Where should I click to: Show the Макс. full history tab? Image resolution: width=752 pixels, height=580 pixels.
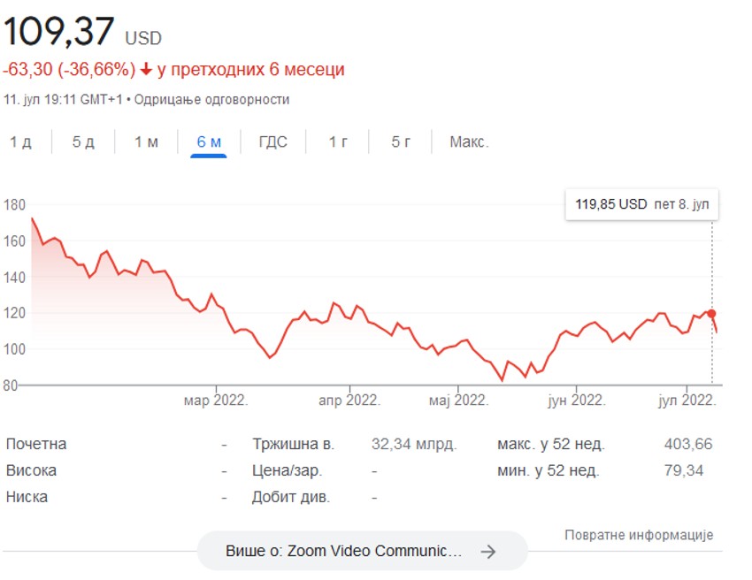(469, 142)
